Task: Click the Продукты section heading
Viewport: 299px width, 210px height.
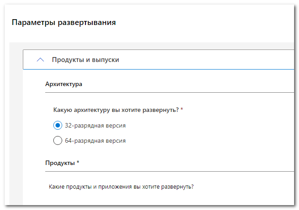Action: [x=60, y=163]
